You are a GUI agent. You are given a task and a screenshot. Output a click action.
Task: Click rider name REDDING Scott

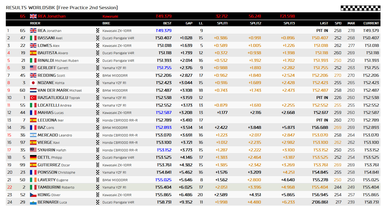tap(52, 75)
